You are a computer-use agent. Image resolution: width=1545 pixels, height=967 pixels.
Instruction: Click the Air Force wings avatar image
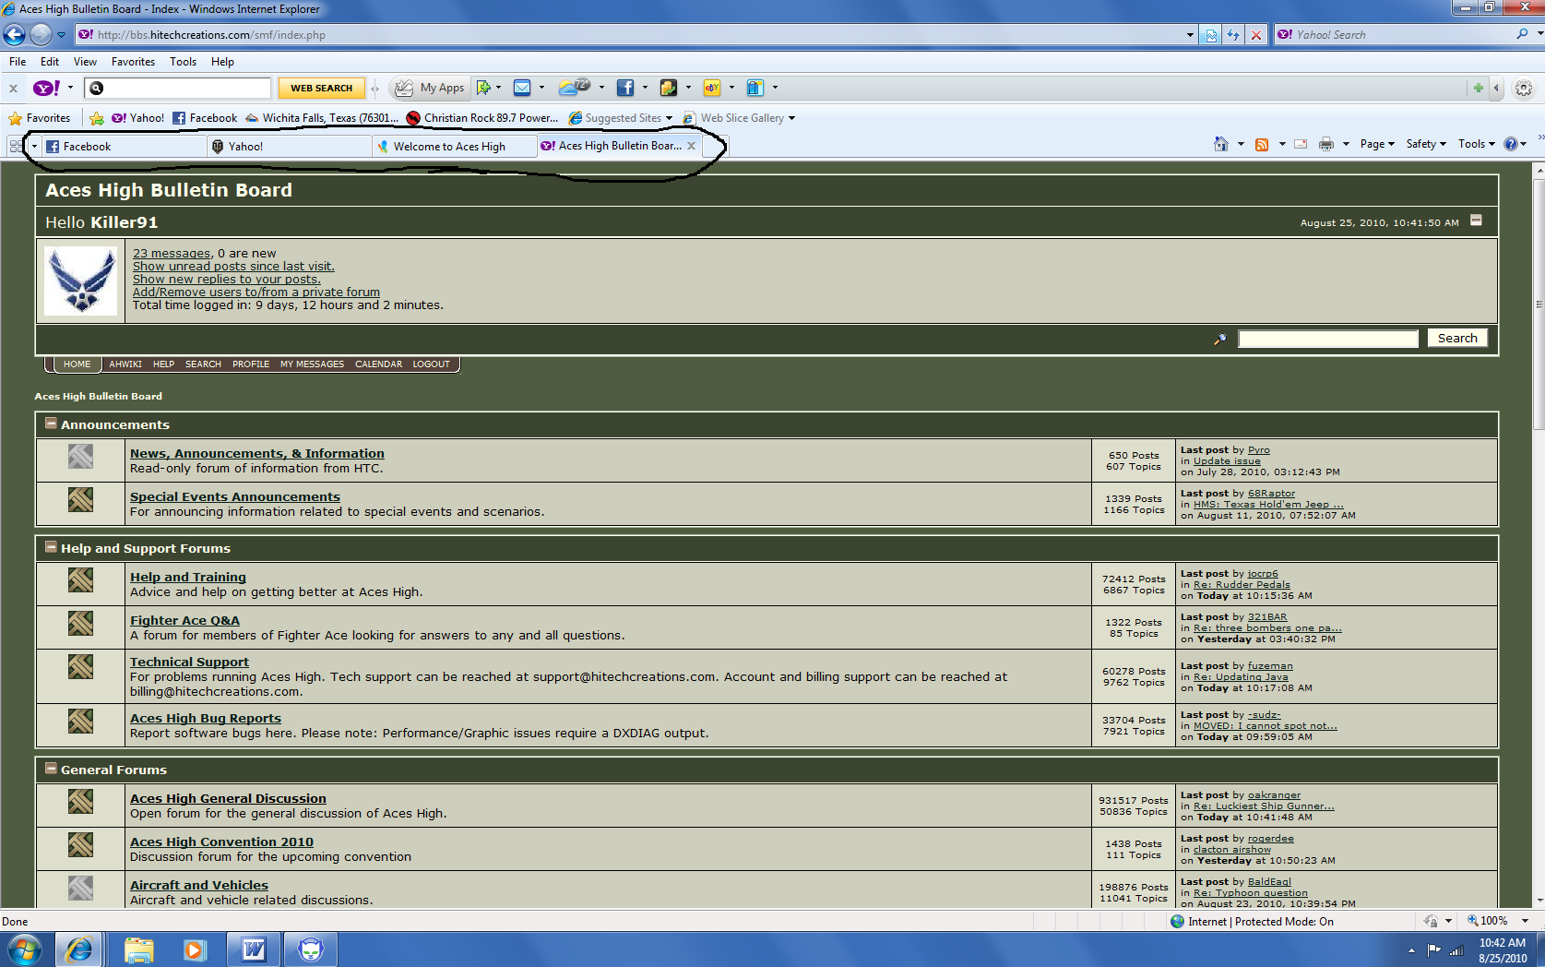[81, 281]
